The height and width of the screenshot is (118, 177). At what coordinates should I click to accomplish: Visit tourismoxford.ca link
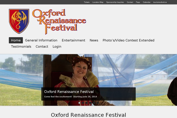coord(160,2)
